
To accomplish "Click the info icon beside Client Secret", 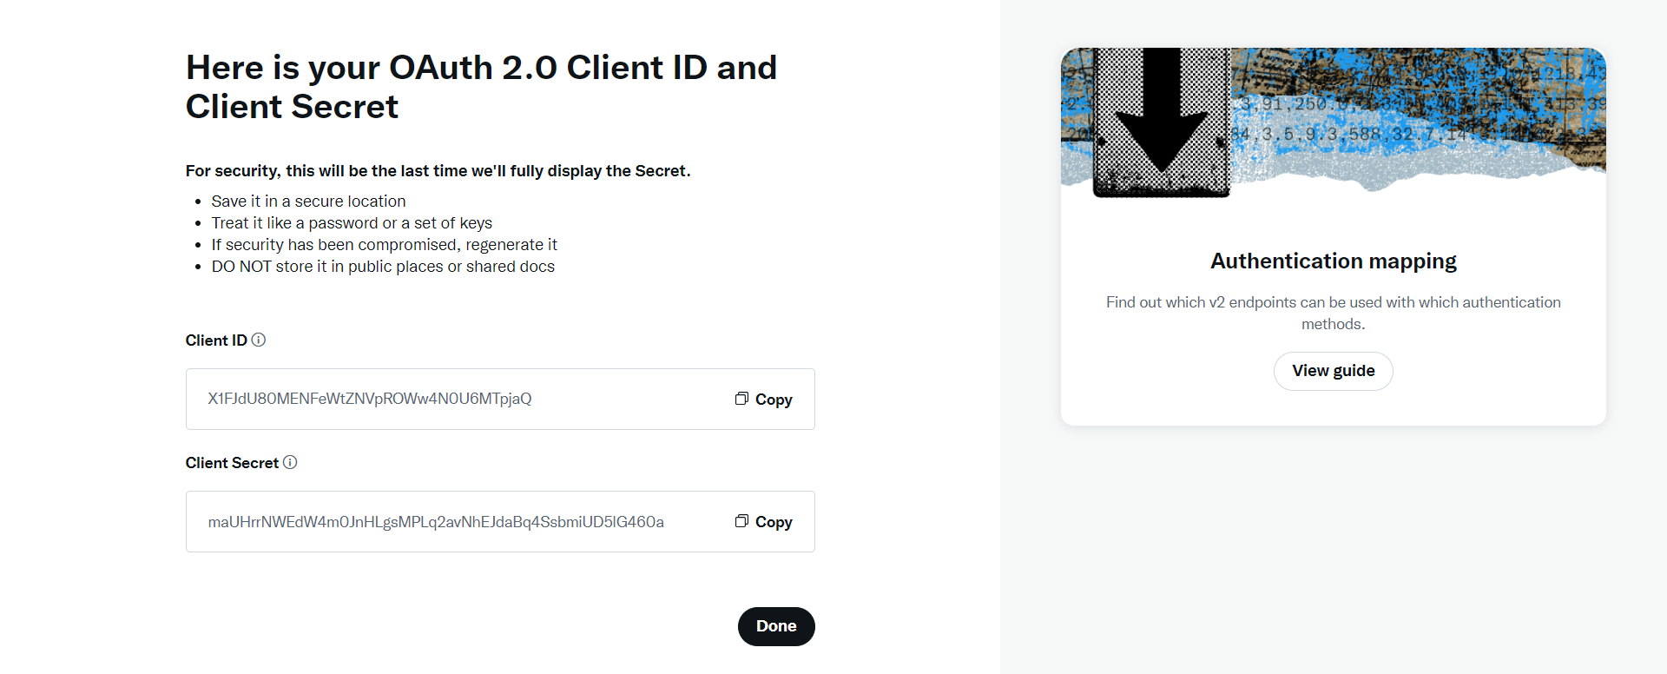I will pos(290,462).
